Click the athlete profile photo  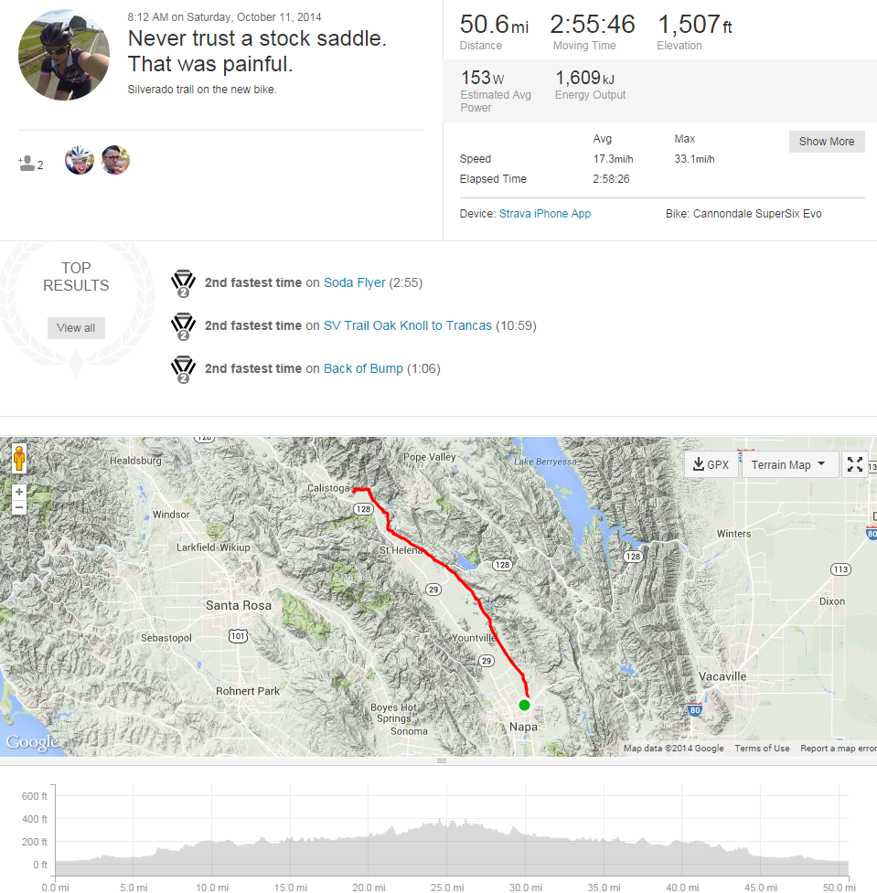click(x=64, y=55)
